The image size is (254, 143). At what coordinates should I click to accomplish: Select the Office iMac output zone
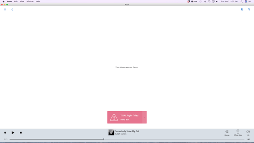tap(238, 133)
